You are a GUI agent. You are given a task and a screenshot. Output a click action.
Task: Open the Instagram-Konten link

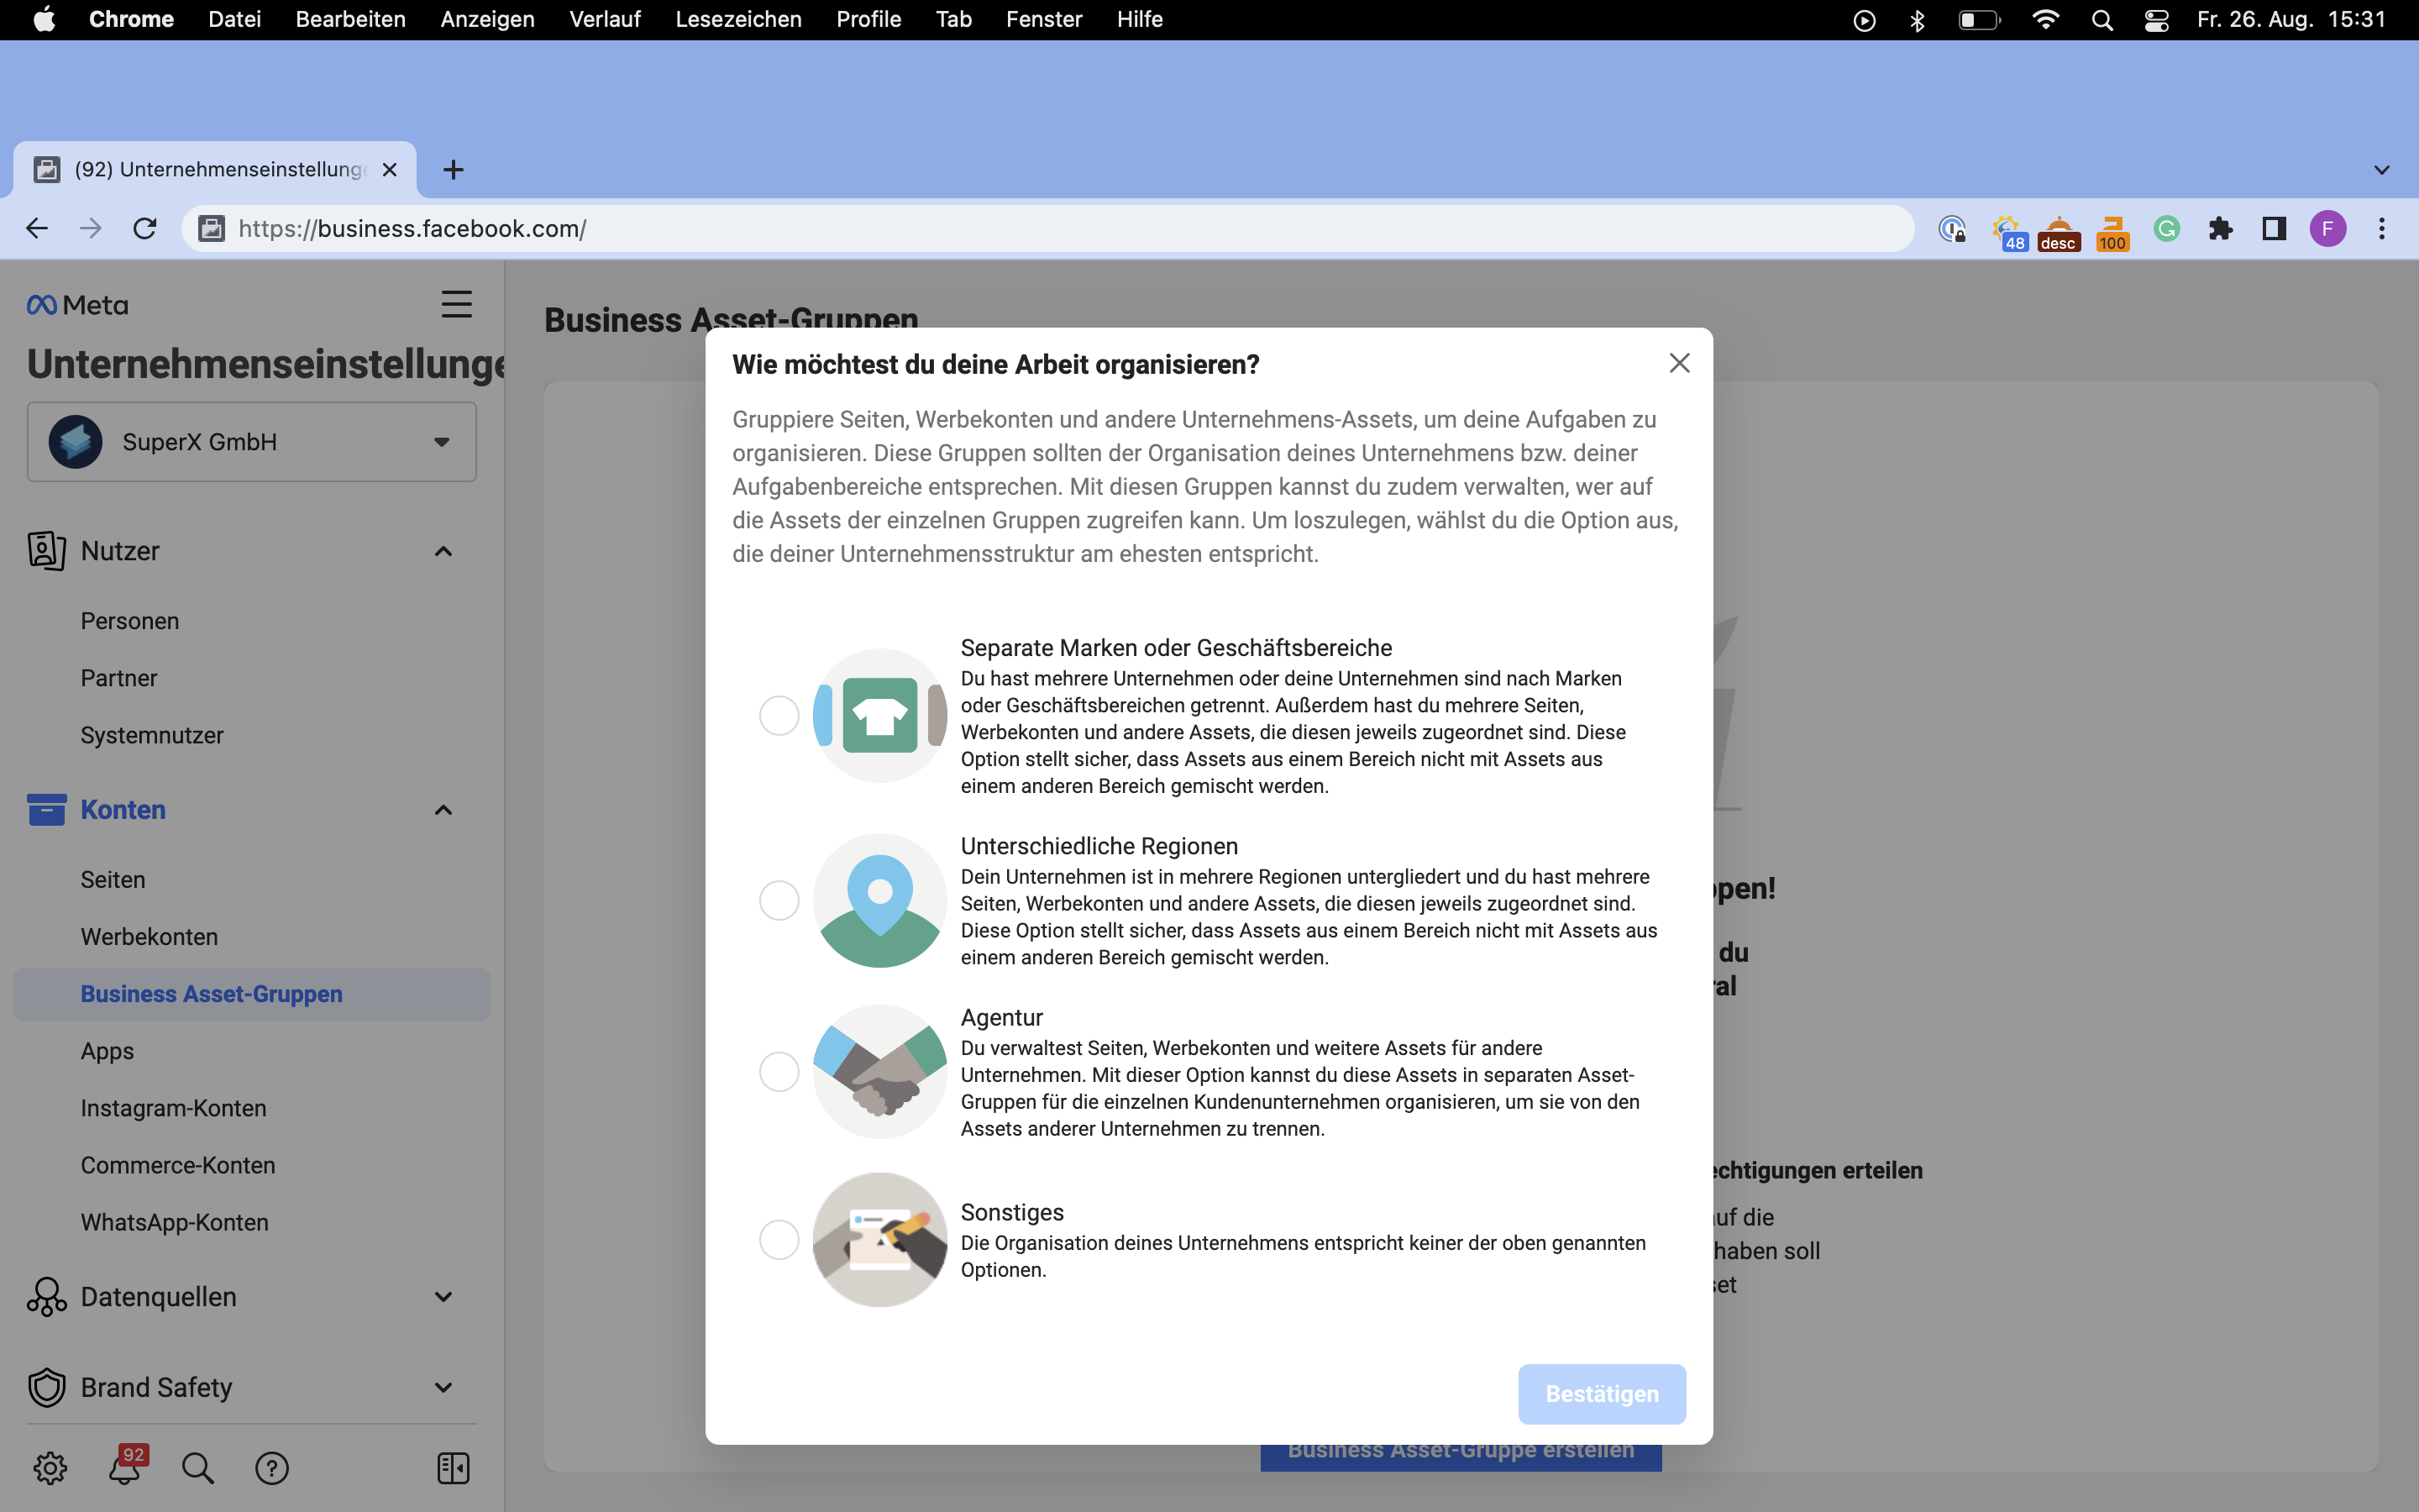(x=173, y=1108)
